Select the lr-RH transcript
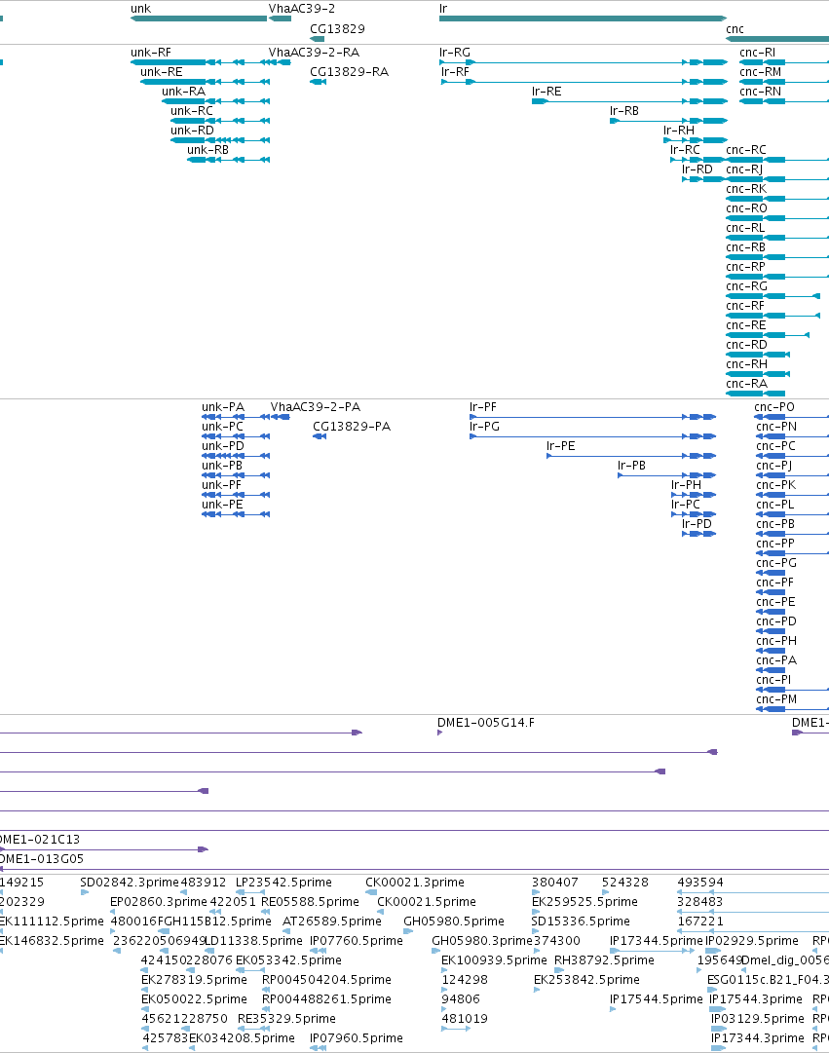Image resolution: width=829 pixels, height=1053 pixels. pos(679,131)
